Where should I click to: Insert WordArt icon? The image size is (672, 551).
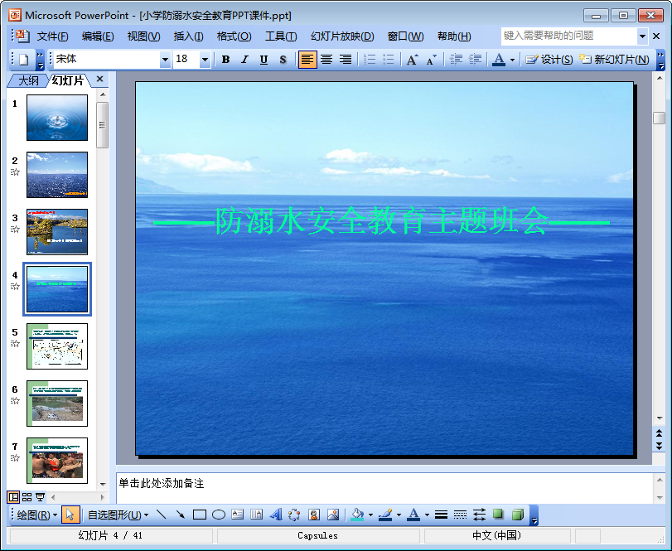[x=276, y=515]
